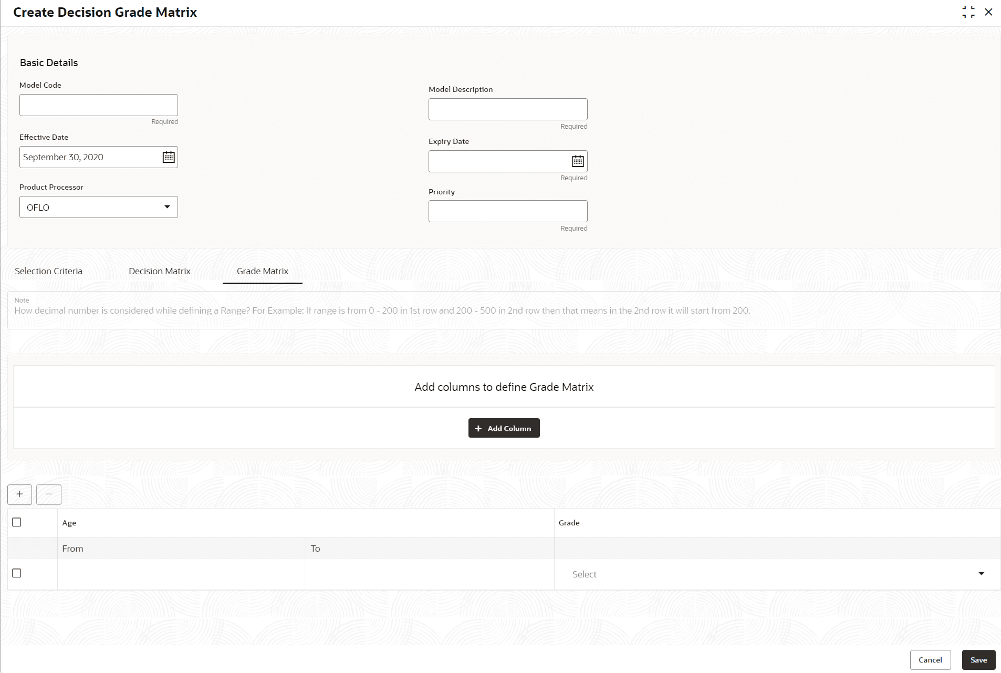Click the 'Add columns to define Grade Matrix' text
The height and width of the screenshot is (673, 1001).
coord(504,387)
